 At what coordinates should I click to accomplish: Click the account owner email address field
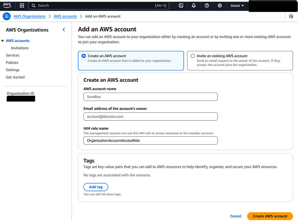(151, 116)
